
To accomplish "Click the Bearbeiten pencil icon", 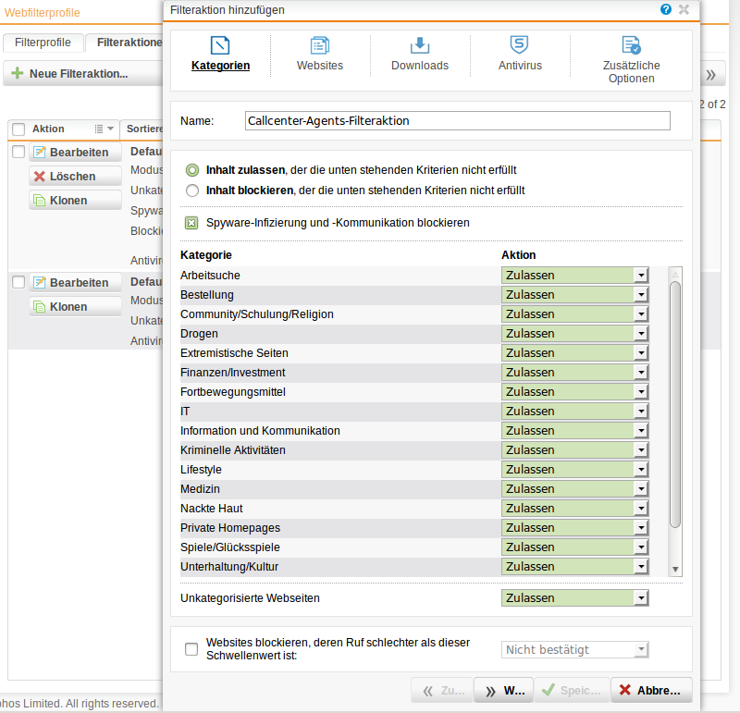I will [x=40, y=152].
